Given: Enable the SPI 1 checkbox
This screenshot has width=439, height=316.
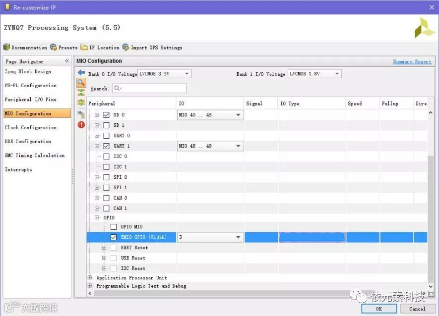Looking at the screenshot, I should tap(106, 187).
